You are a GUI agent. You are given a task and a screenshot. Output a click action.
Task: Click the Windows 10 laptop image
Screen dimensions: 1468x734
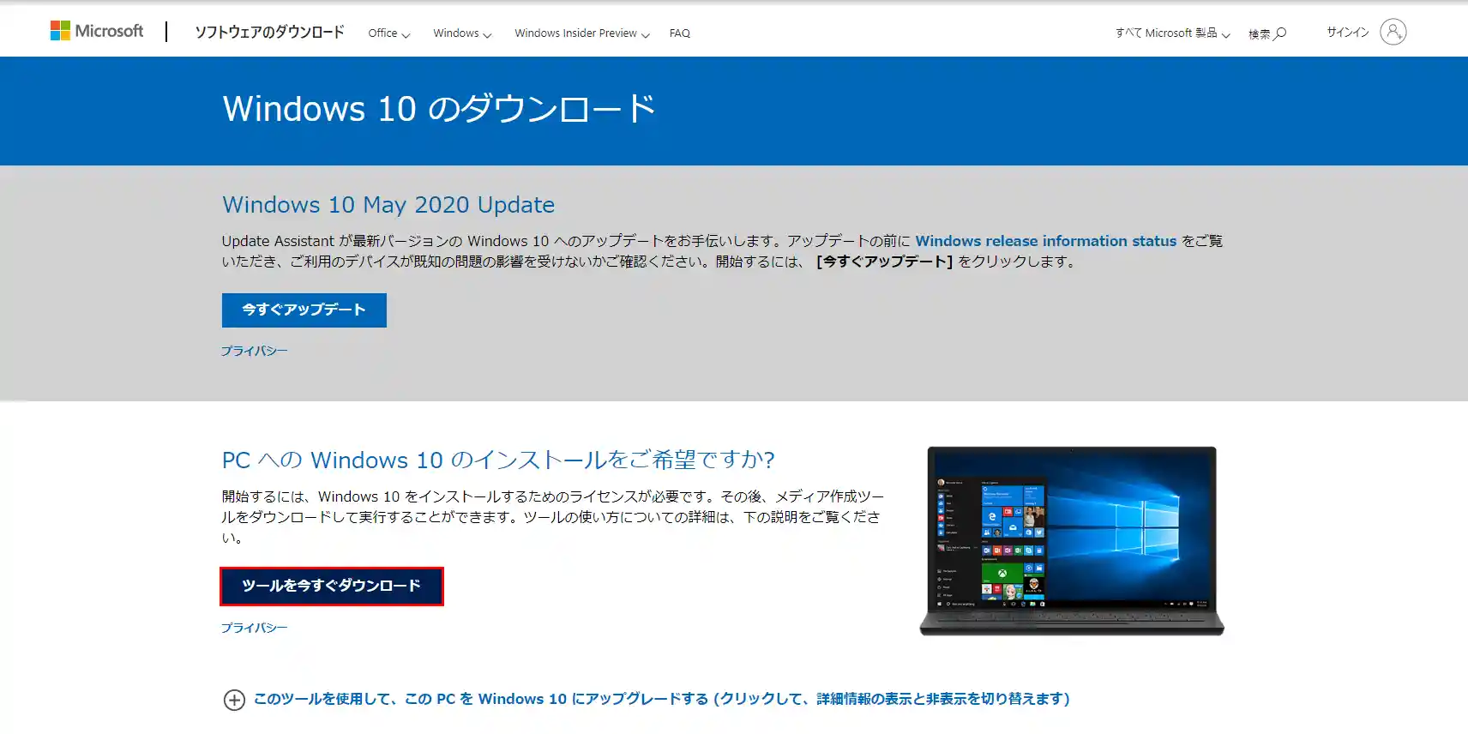pyautogui.click(x=1071, y=540)
